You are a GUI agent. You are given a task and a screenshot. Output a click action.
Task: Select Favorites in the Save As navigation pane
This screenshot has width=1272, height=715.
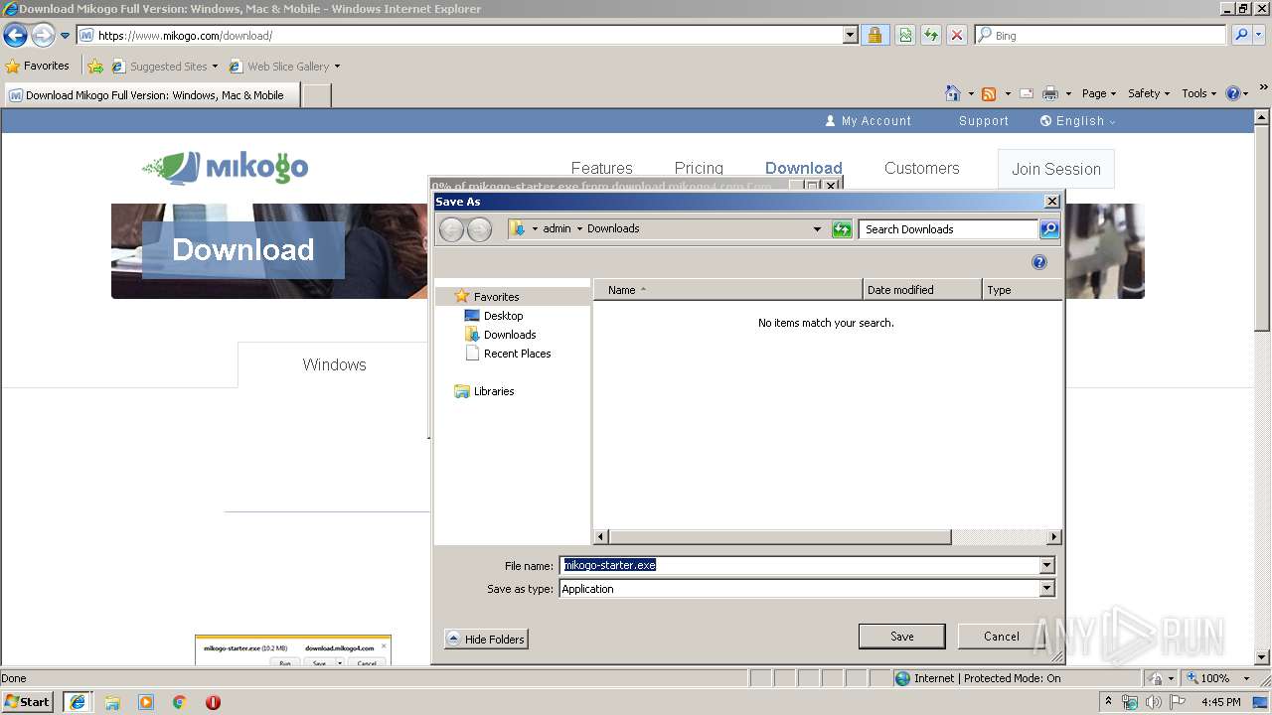click(486, 297)
